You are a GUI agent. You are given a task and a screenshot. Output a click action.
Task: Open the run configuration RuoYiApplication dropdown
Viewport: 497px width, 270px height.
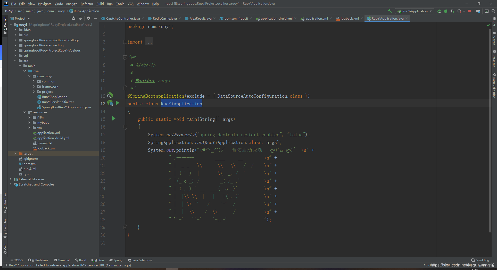click(415, 11)
